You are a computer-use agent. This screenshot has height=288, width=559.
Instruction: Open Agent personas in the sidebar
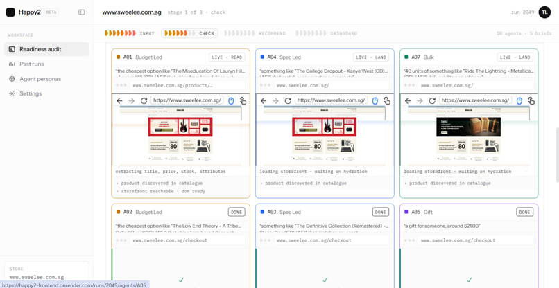pyautogui.click(x=46, y=79)
